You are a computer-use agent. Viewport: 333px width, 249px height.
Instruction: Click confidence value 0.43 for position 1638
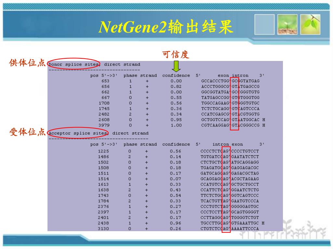tap(175, 190)
